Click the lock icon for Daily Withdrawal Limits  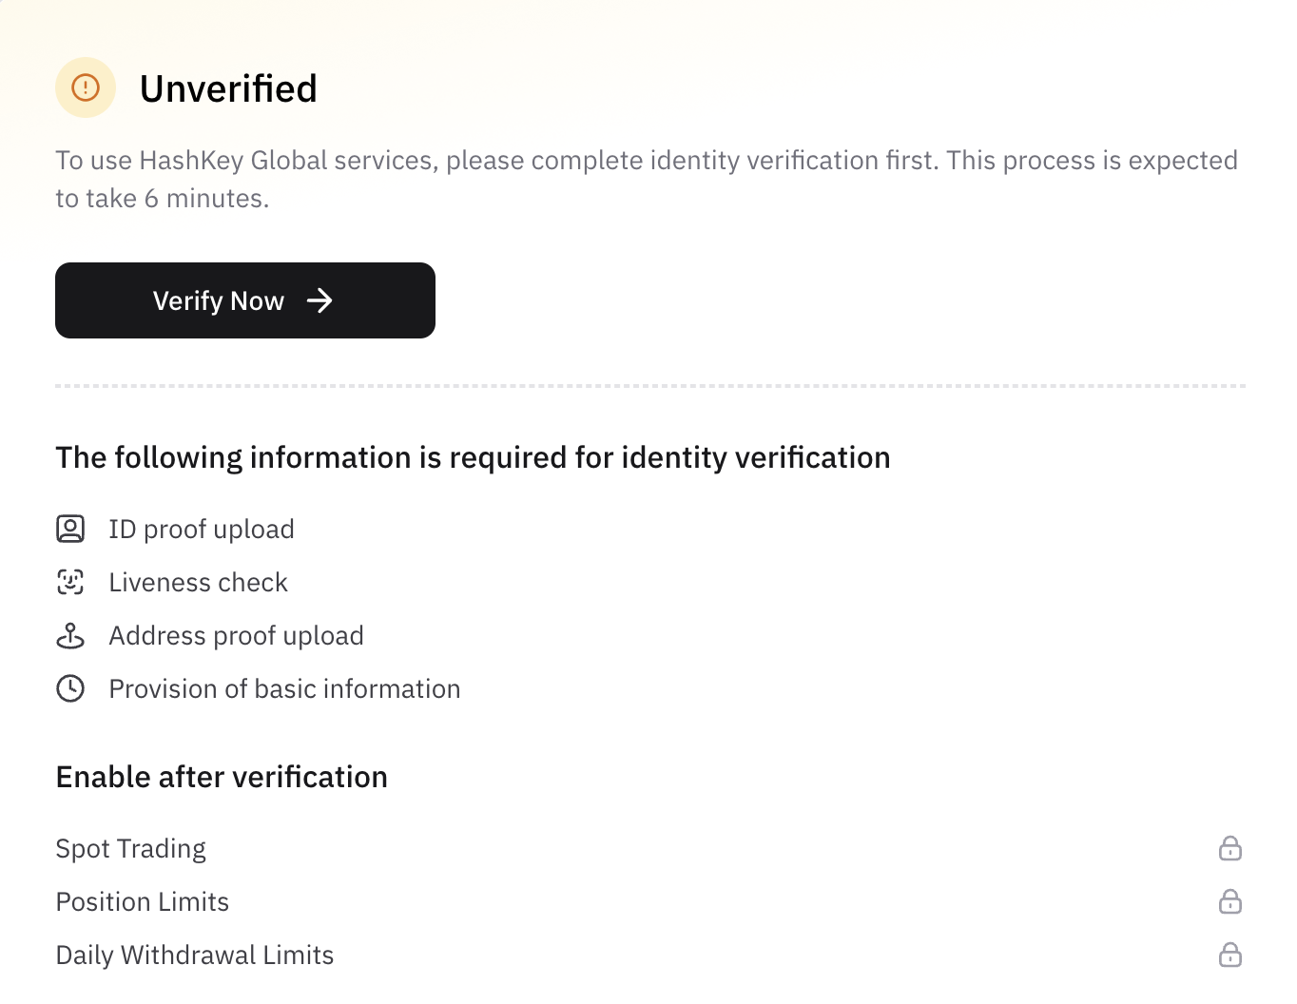(x=1230, y=955)
